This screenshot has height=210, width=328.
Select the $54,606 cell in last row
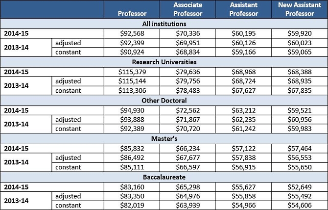tap(300, 205)
